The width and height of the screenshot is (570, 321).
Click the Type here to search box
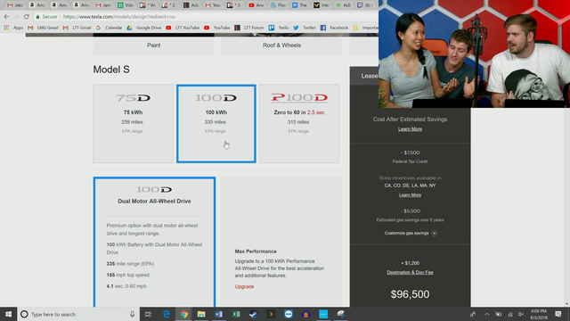pos(78,314)
